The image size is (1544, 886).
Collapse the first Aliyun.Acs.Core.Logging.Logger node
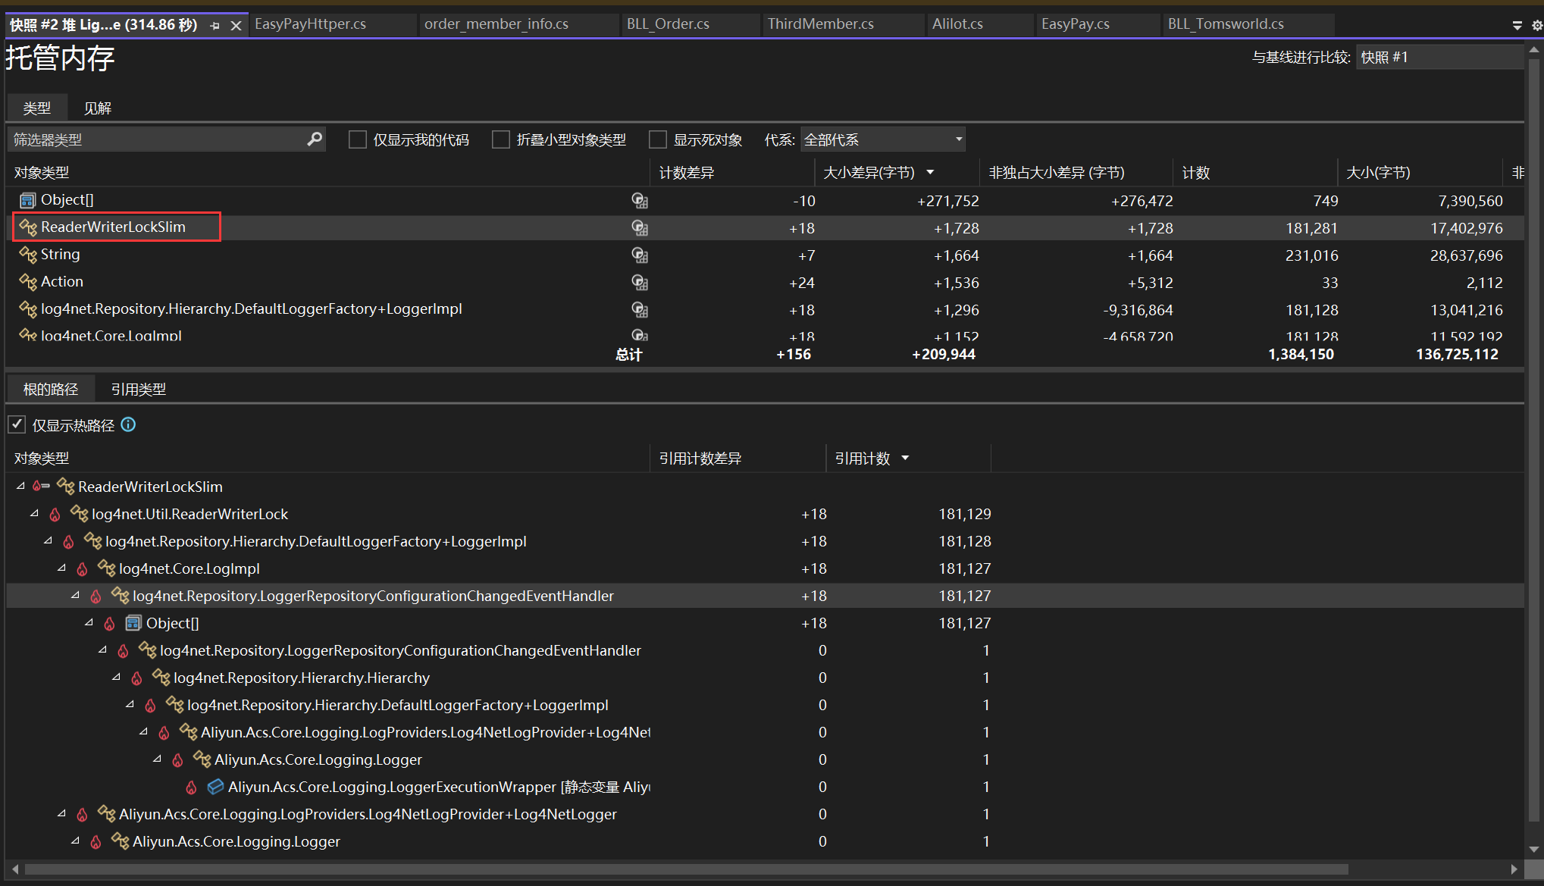pos(157,759)
